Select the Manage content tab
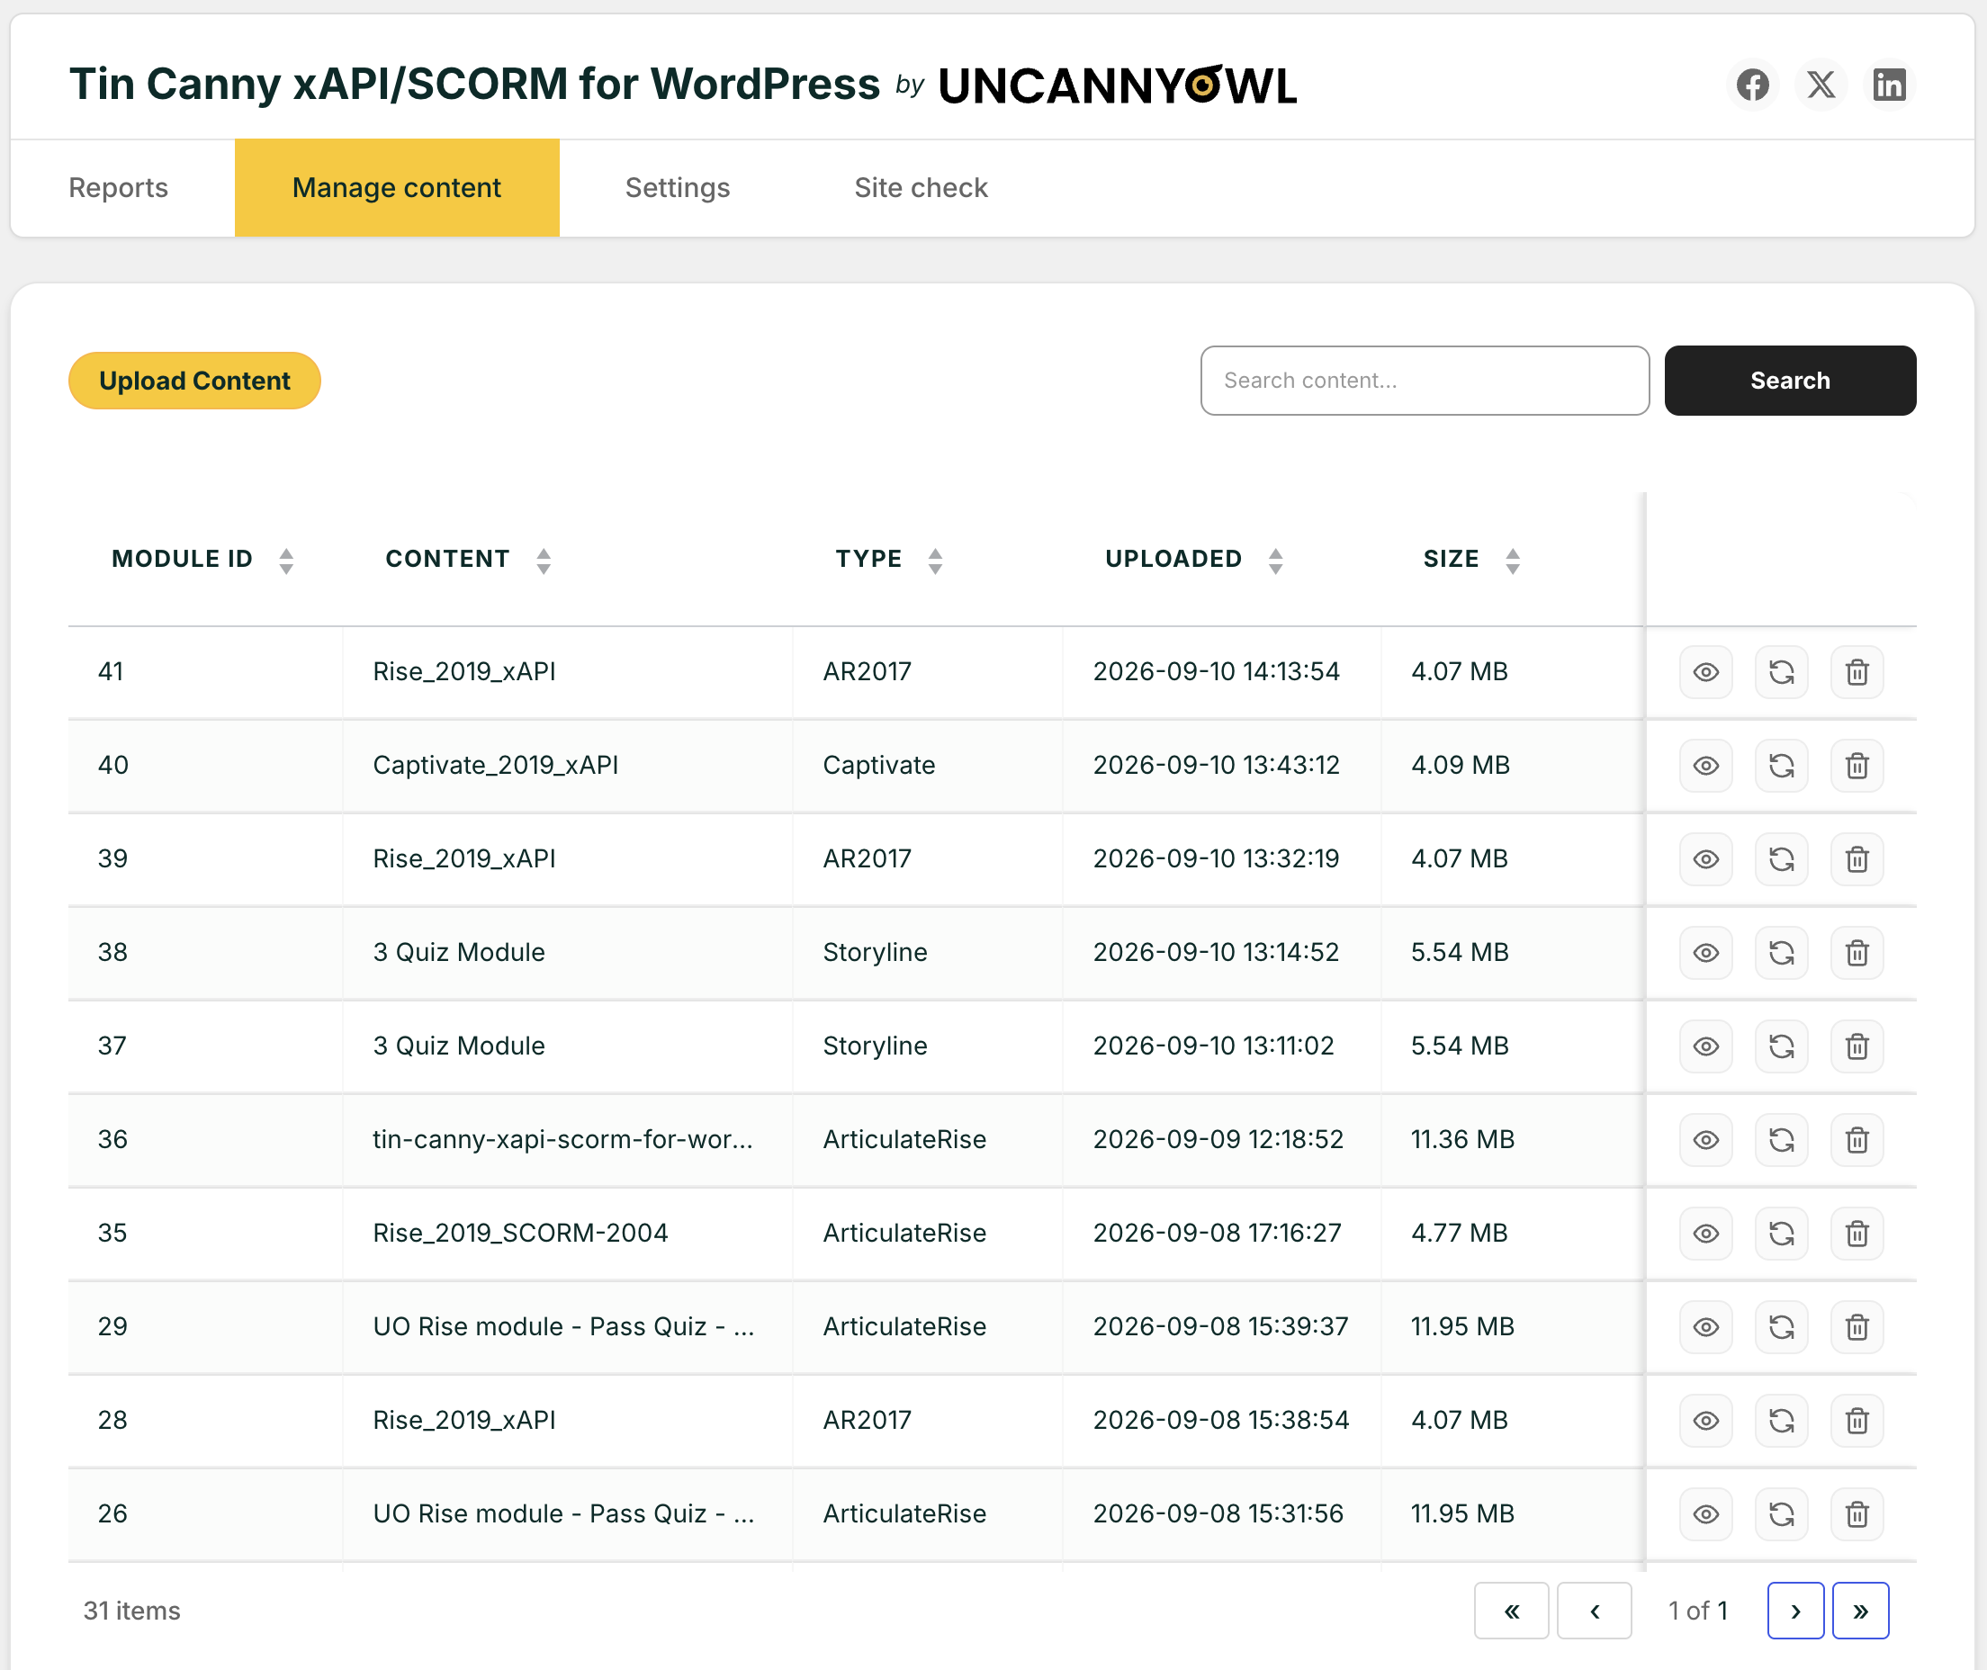 (397, 187)
